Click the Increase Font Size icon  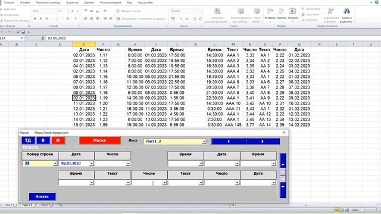72,11
